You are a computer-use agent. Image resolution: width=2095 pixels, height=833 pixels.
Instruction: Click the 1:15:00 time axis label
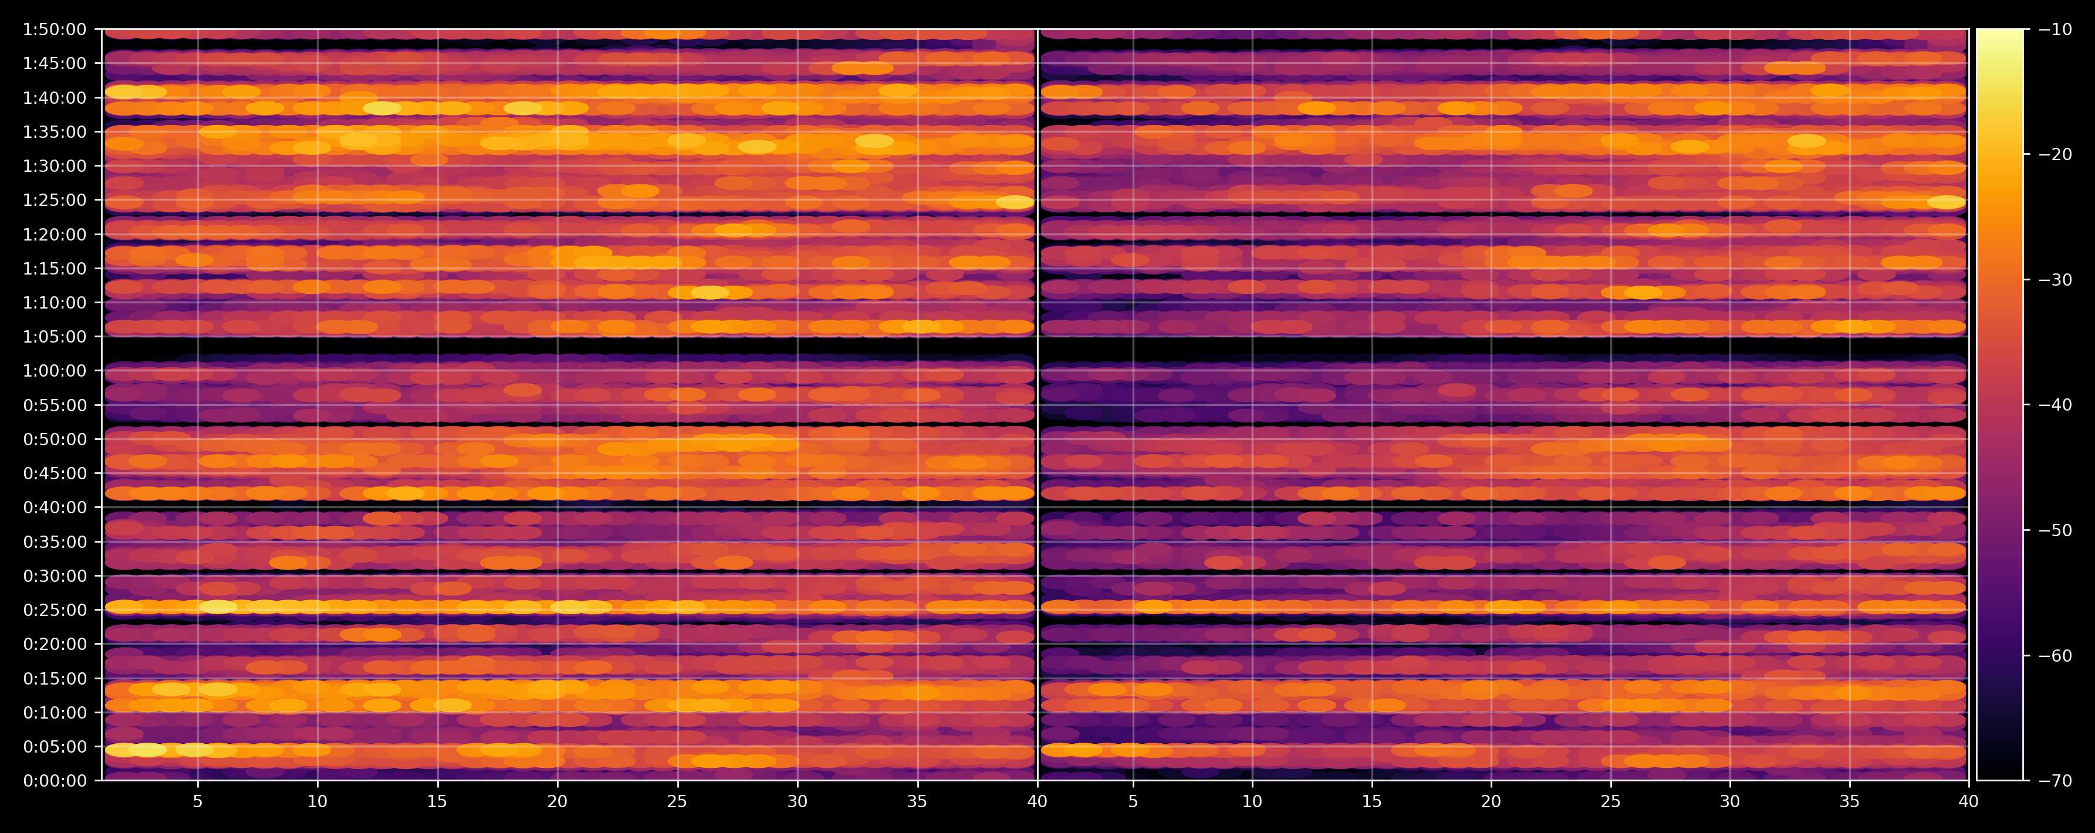click(x=53, y=269)
